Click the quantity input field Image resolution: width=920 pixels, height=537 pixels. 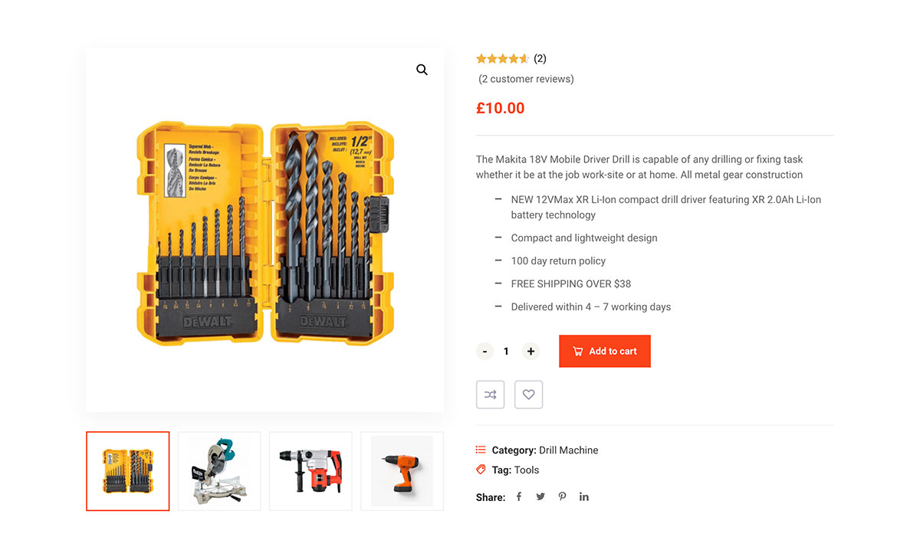[x=506, y=351]
